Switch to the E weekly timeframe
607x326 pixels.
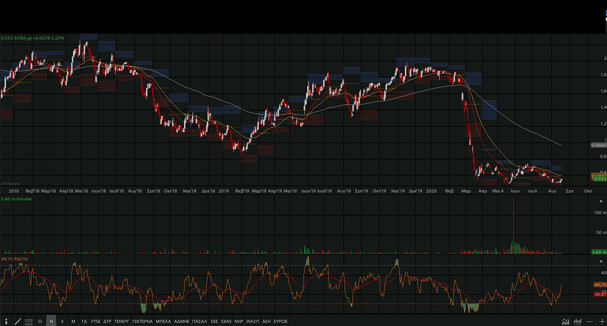tap(62, 321)
